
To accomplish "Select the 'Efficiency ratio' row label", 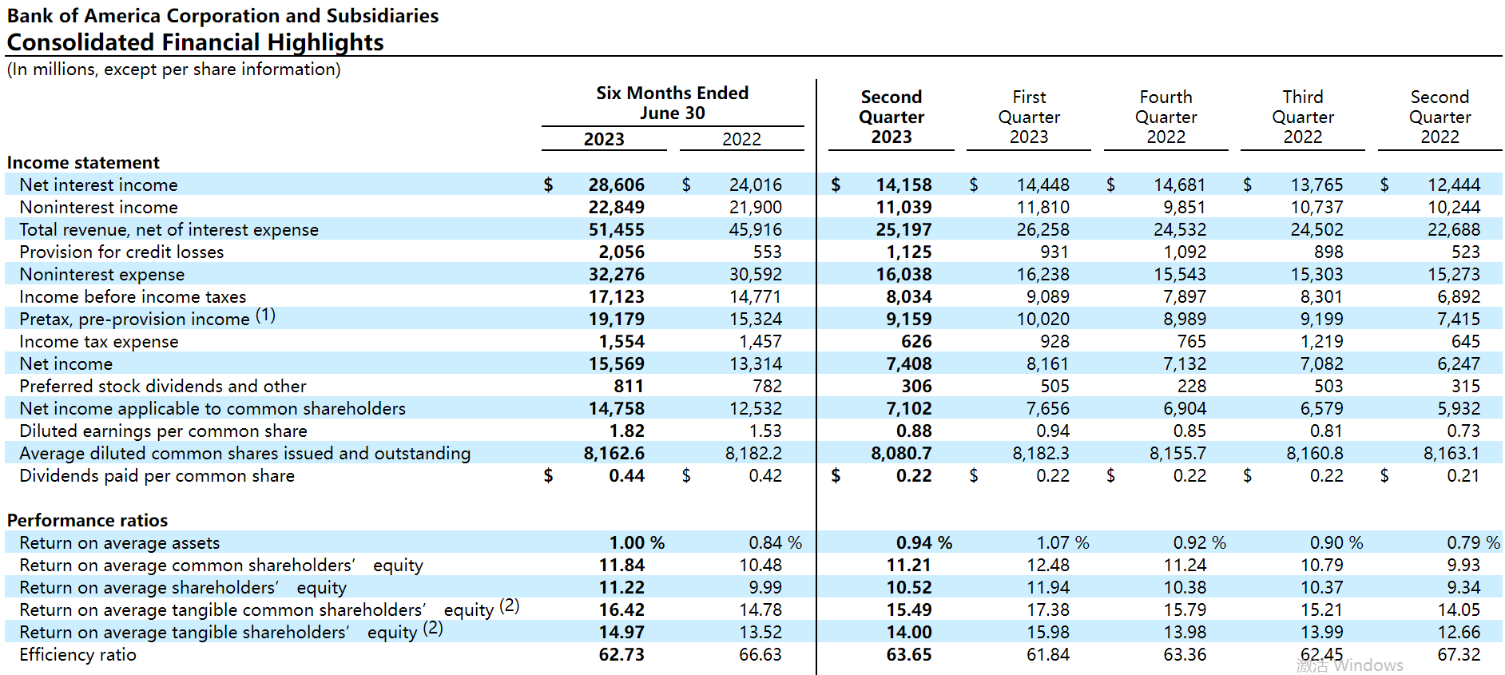I will (x=78, y=654).
